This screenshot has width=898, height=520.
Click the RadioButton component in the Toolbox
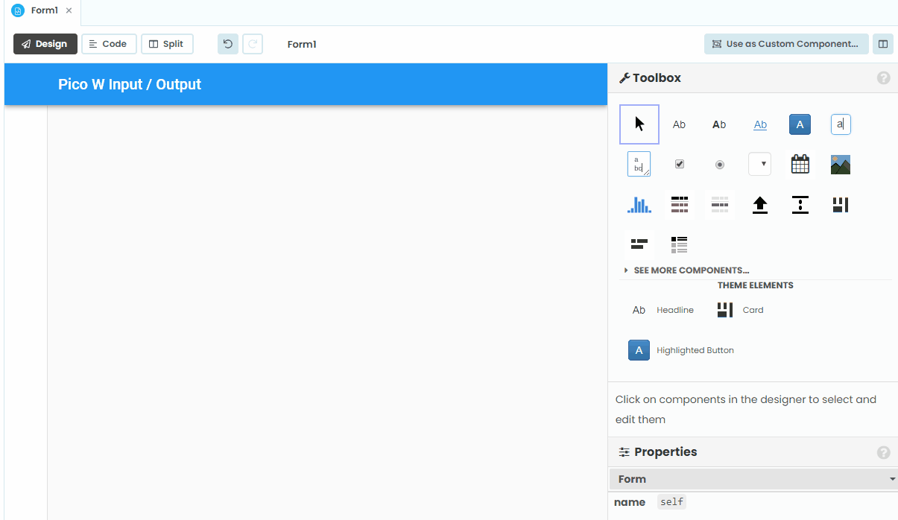click(719, 164)
